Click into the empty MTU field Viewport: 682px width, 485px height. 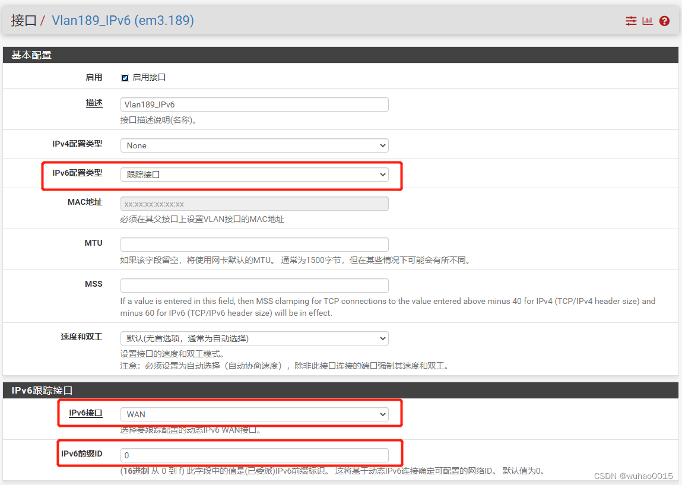254,244
